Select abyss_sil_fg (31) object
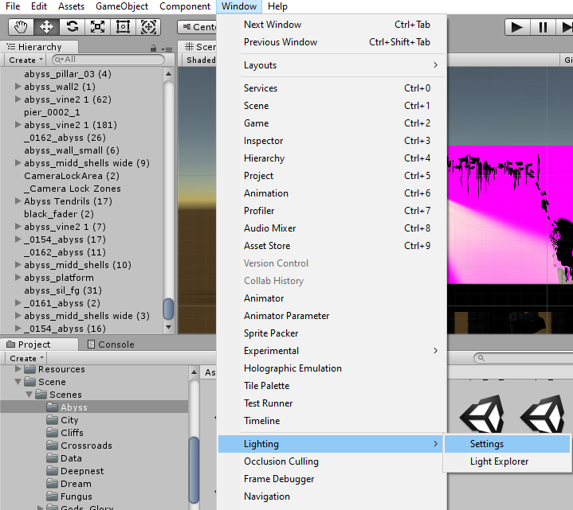 (63, 290)
